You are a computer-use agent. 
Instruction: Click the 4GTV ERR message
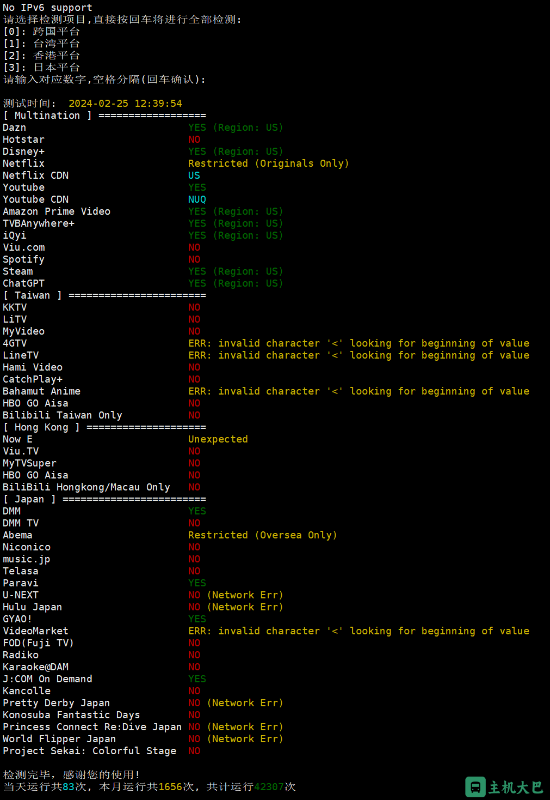[x=359, y=343]
